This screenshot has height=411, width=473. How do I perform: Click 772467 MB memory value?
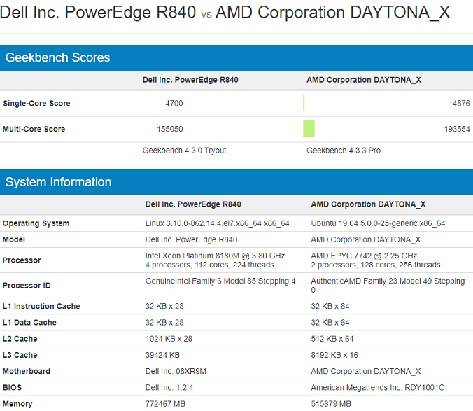point(165,404)
